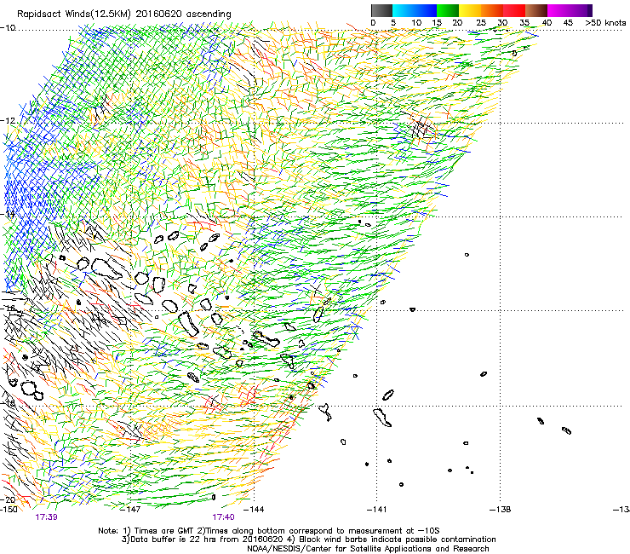This screenshot has width=630, height=554.
Task: Click the blue 10-15 knots legend color
Action: (426, 10)
